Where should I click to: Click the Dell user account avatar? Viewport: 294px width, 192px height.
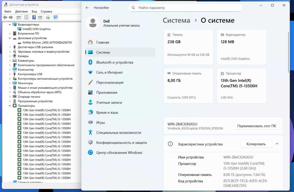(x=93, y=23)
